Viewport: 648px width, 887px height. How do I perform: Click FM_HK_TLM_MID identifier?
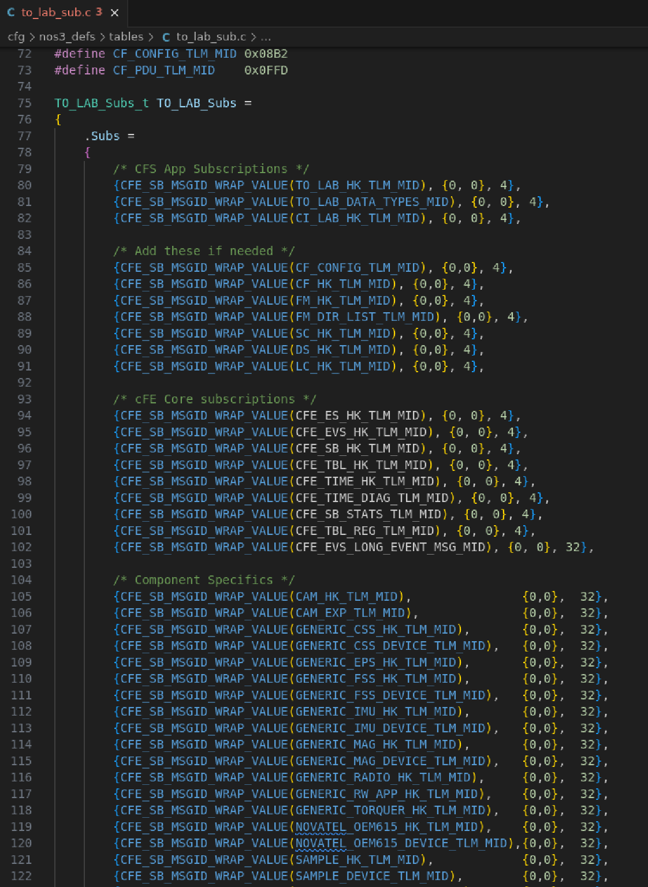point(343,301)
